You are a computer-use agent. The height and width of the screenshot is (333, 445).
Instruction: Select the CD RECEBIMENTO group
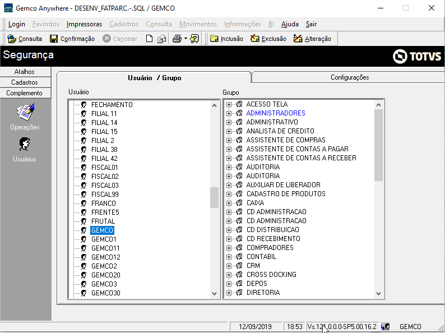pyautogui.click(x=274, y=239)
